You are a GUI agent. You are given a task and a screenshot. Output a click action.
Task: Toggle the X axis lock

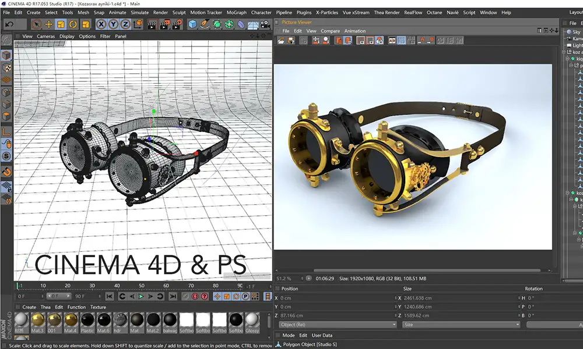coord(101,24)
